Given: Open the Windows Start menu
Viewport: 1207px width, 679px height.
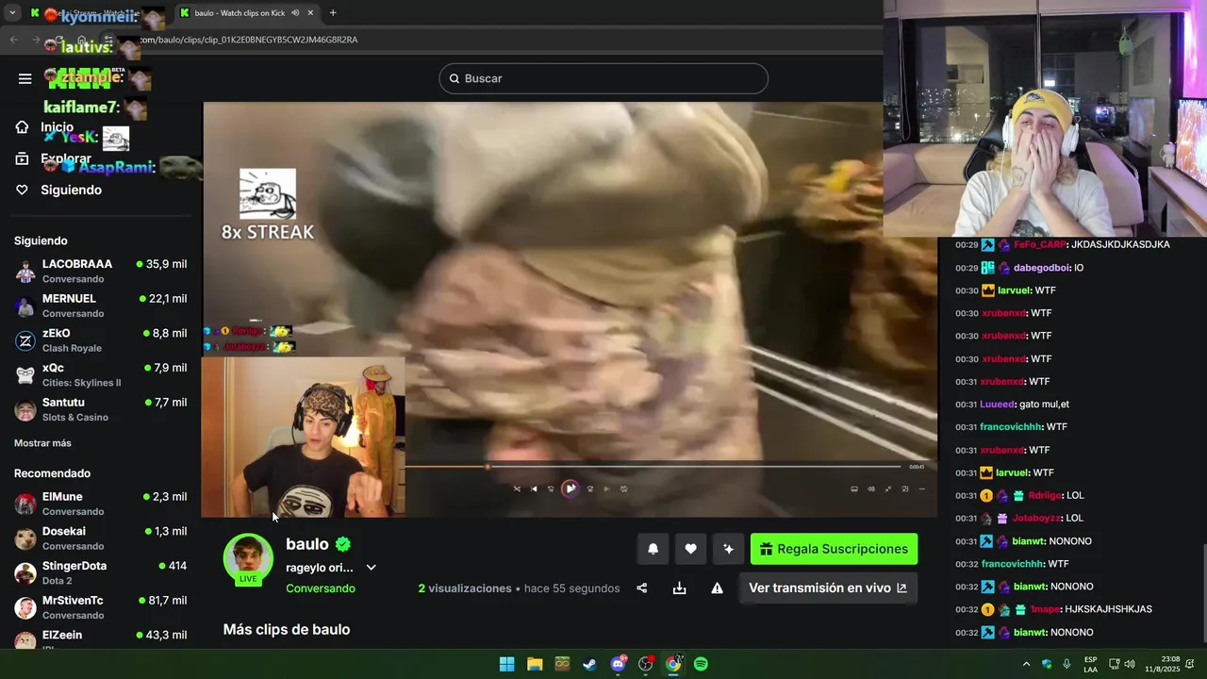Looking at the screenshot, I should 506,664.
